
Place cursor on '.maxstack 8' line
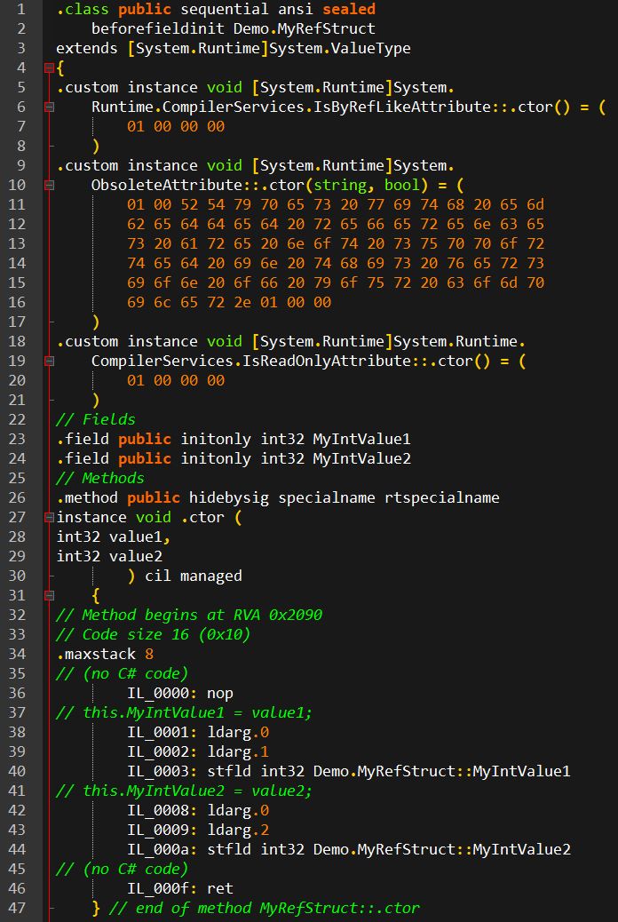(x=105, y=654)
